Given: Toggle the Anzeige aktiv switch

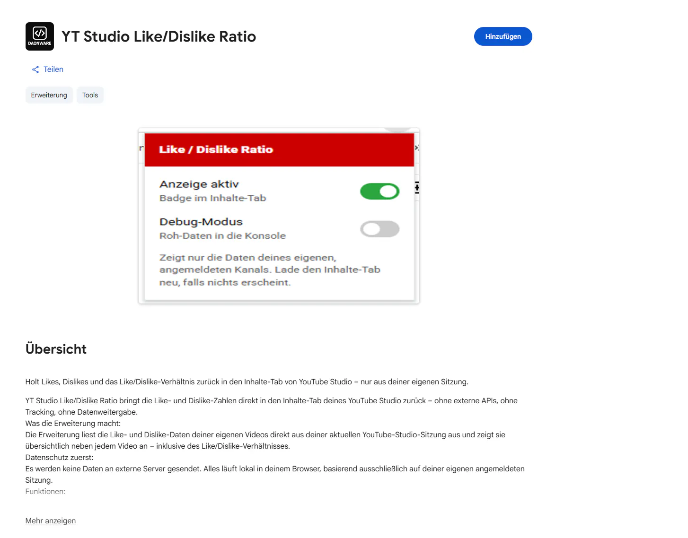Looking at the screenshot, I should [x=379, y=191].
